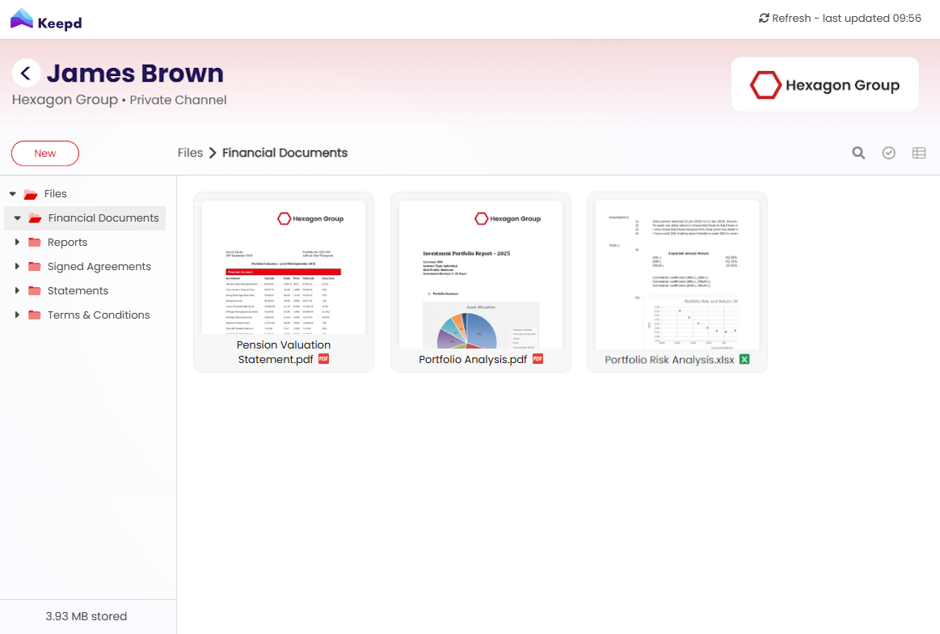Click the Financial Documents folder icon
The width and height of the screenshot is (940, 634).
point(35,218)
